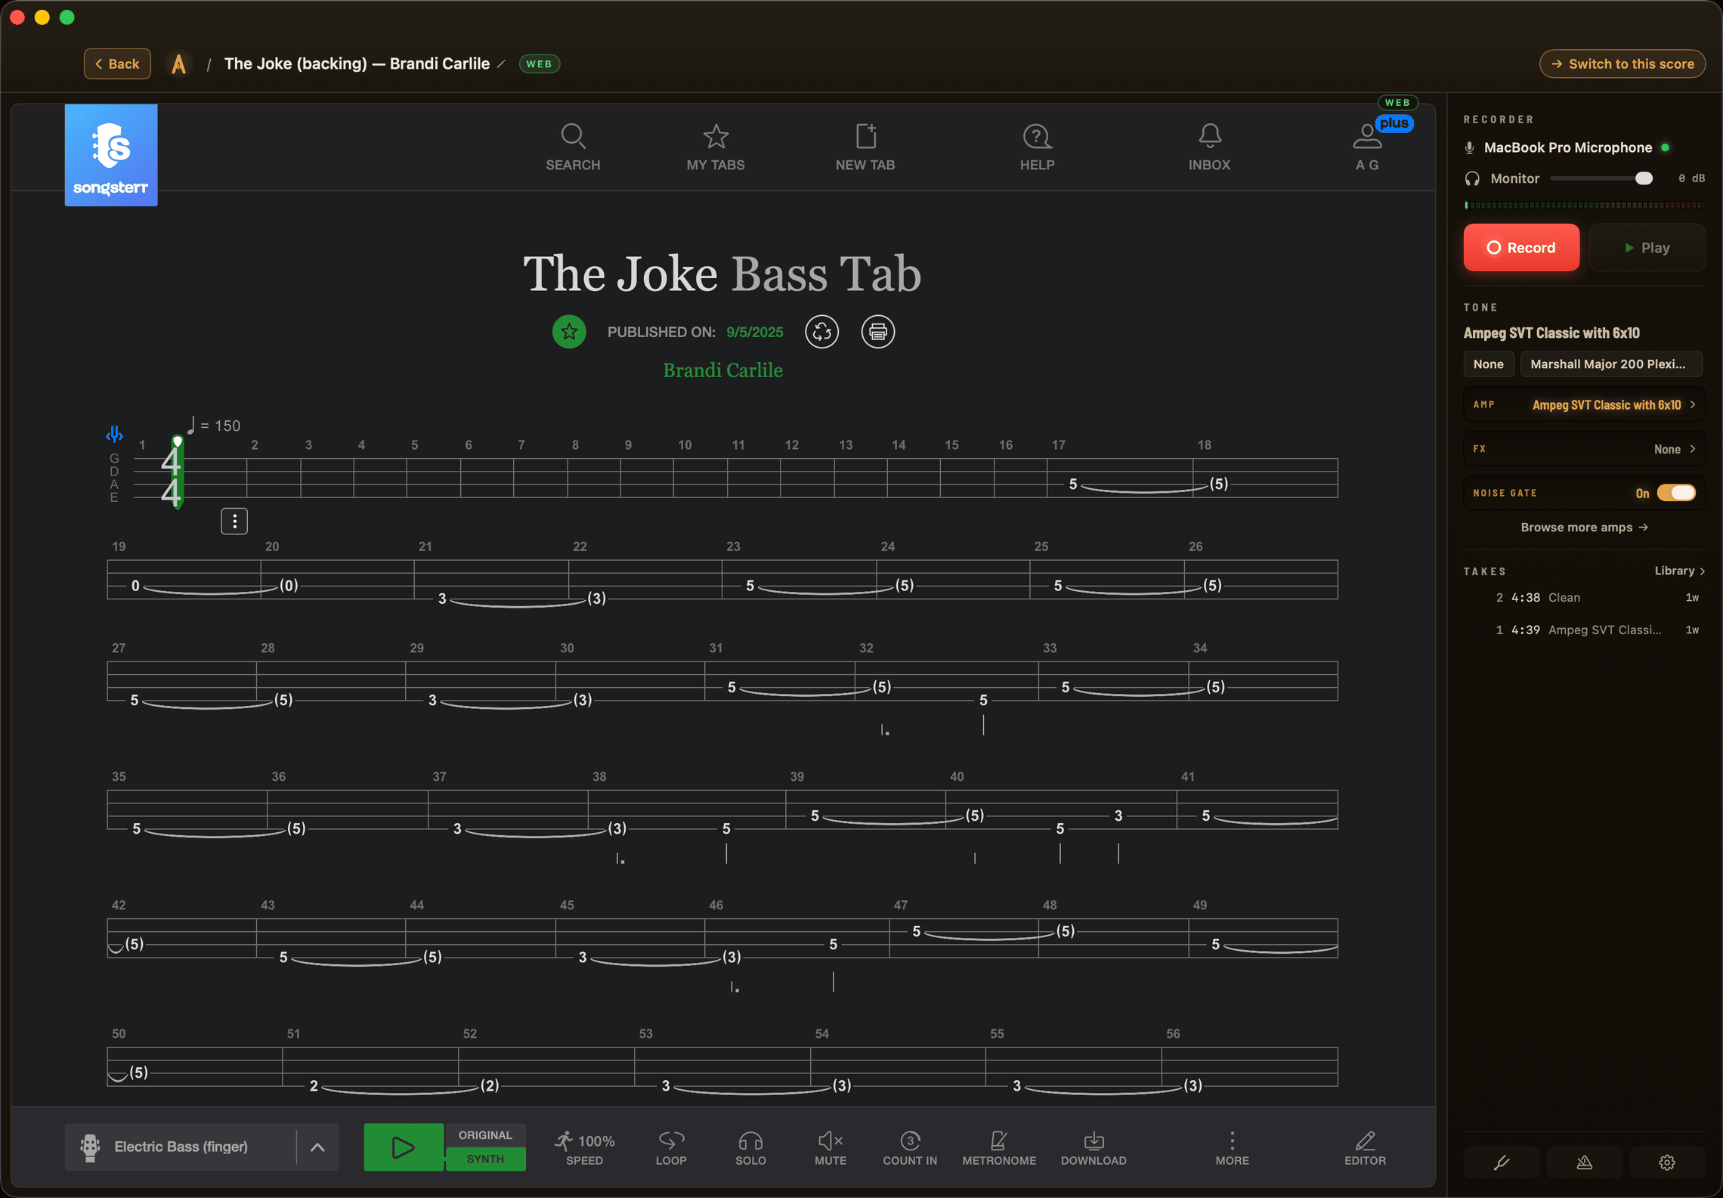This screenshot has height=1198, width=1723.
Task: Click the playback cursor at measure 1
Action: click(178, 472)
